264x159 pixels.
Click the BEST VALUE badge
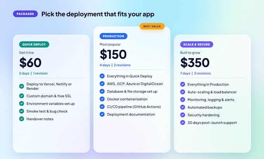[152, 26]
